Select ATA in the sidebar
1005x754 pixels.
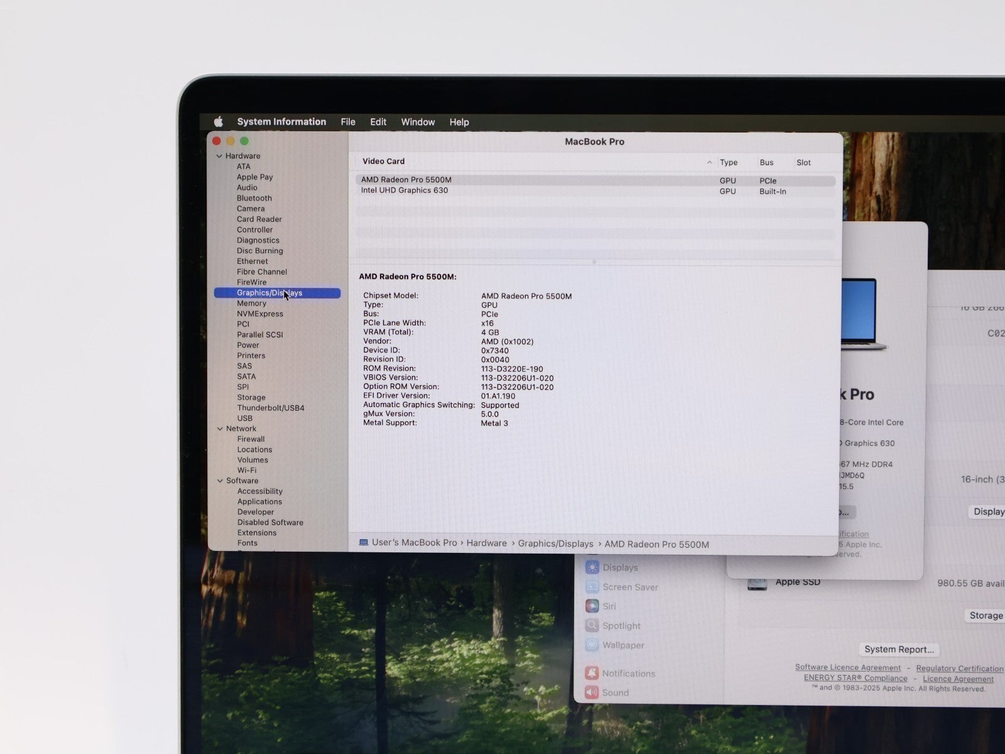coord(244,167)
